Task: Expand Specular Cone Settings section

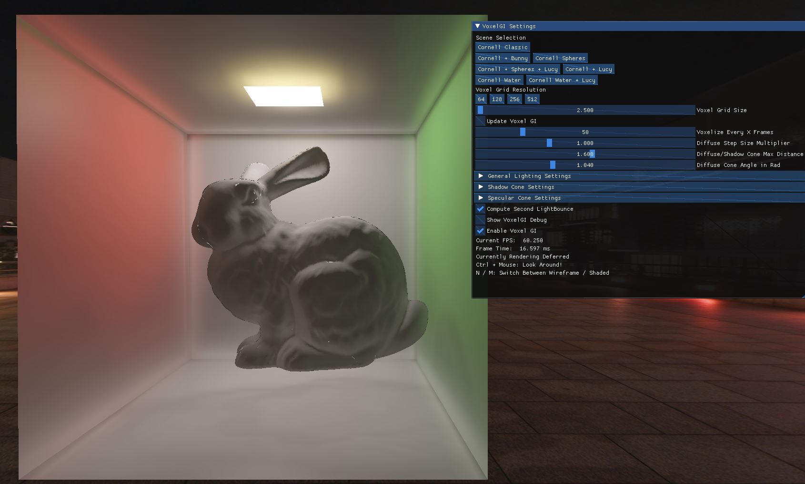Action: [x=481, y=198]
